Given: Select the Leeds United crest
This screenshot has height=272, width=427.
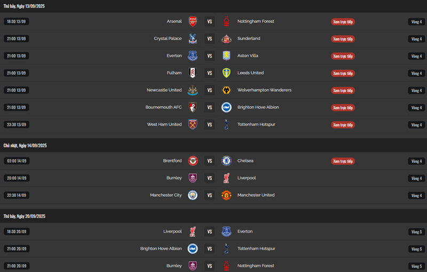Looking at the screenshot, I should point(226,73).
